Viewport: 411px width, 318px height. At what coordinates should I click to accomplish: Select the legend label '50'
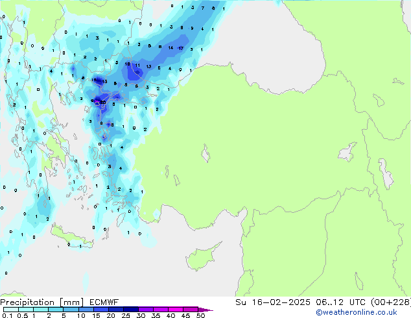click(x=200, y=315)
